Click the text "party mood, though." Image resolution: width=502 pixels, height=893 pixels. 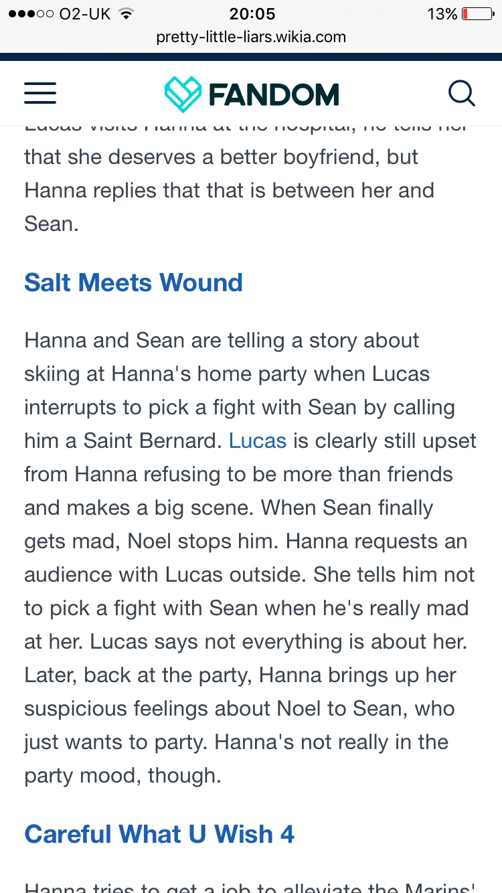pyautogui.click(x=122, y=776)
